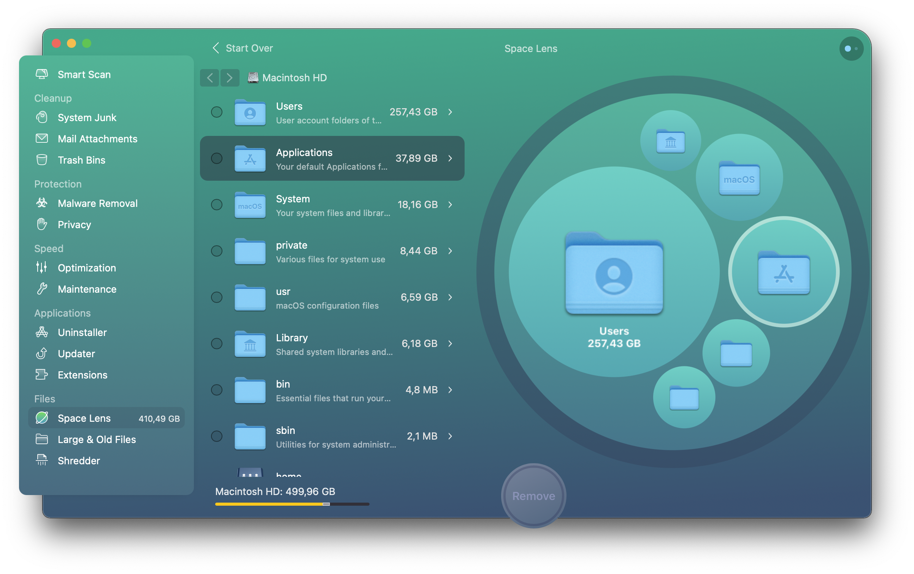The image size is (914, 574).
Task: Click the Remove button
Action: tap(533, 495)
